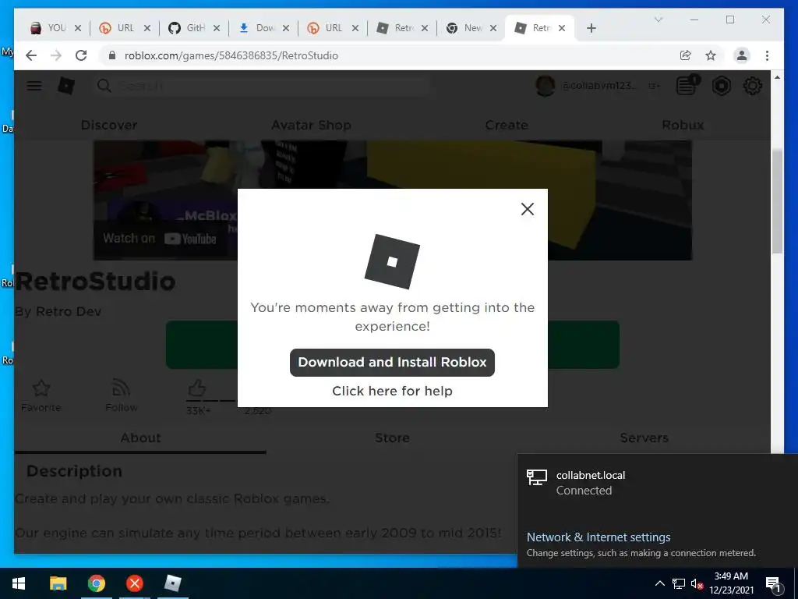Expand the tab search chevron
The width and height of the screenshot is (798, 599).
point(658,19)
